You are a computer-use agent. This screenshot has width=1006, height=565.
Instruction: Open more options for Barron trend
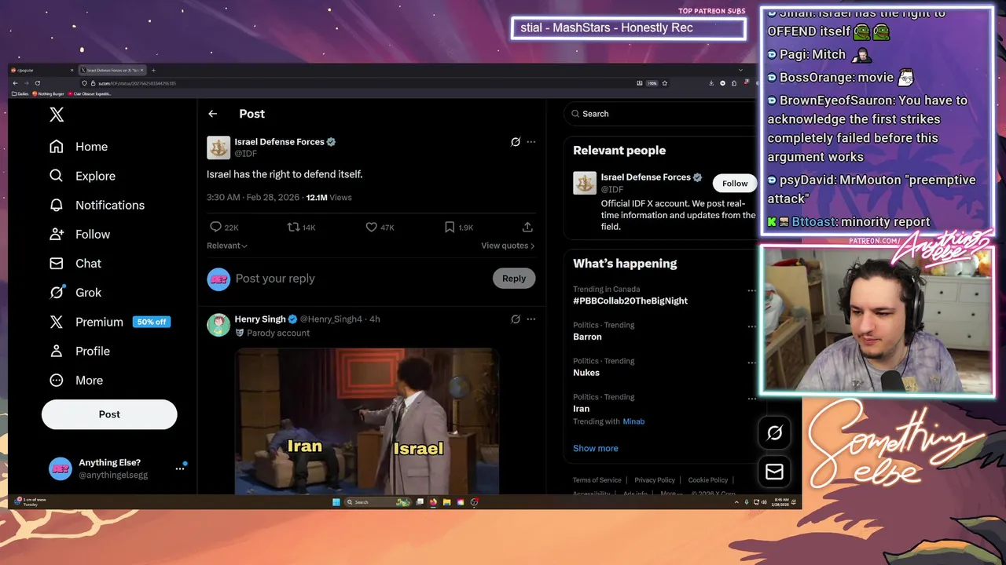751,326
